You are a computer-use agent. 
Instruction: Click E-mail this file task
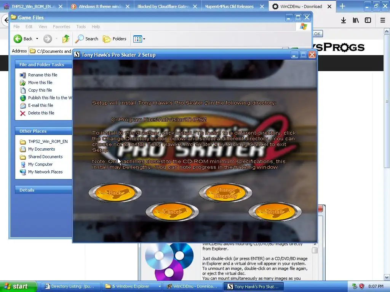(x=40, y=105)
